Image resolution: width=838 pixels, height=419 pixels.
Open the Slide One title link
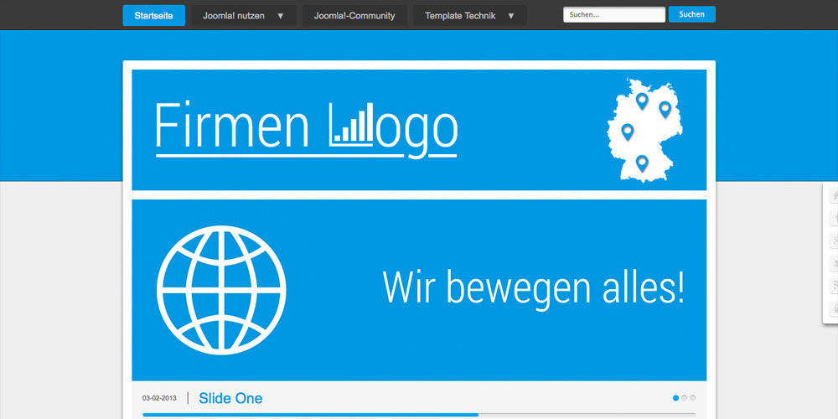230,398
